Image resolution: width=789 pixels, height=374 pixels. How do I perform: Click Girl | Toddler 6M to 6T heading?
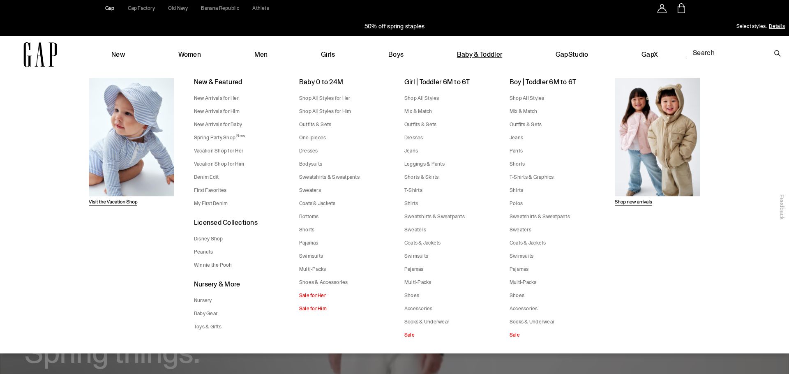click(x=437, y=82)
